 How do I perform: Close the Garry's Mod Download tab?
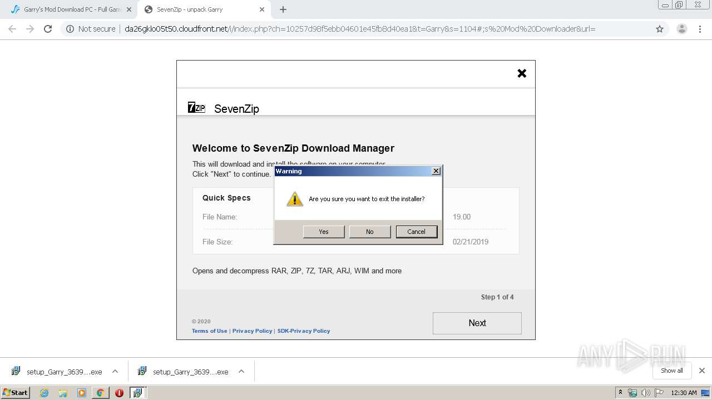coord(129,9)
